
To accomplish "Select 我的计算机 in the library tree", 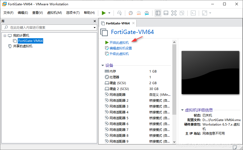I will point(21,36).
